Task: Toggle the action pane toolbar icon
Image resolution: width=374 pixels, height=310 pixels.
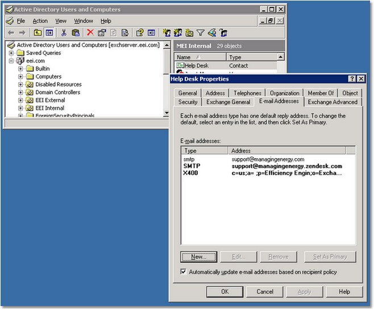Action: click(x=151, y=32)
